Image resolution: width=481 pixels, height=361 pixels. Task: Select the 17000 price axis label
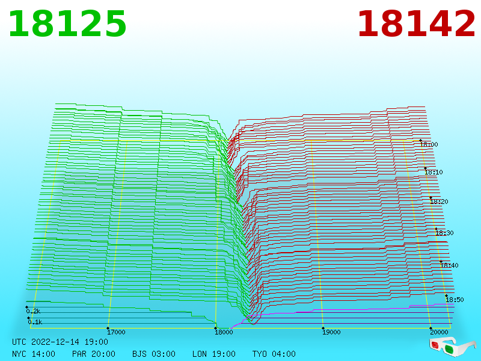click(116, 332)
